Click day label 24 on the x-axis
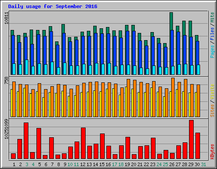 pyautogui.click(x=159, y=164)
